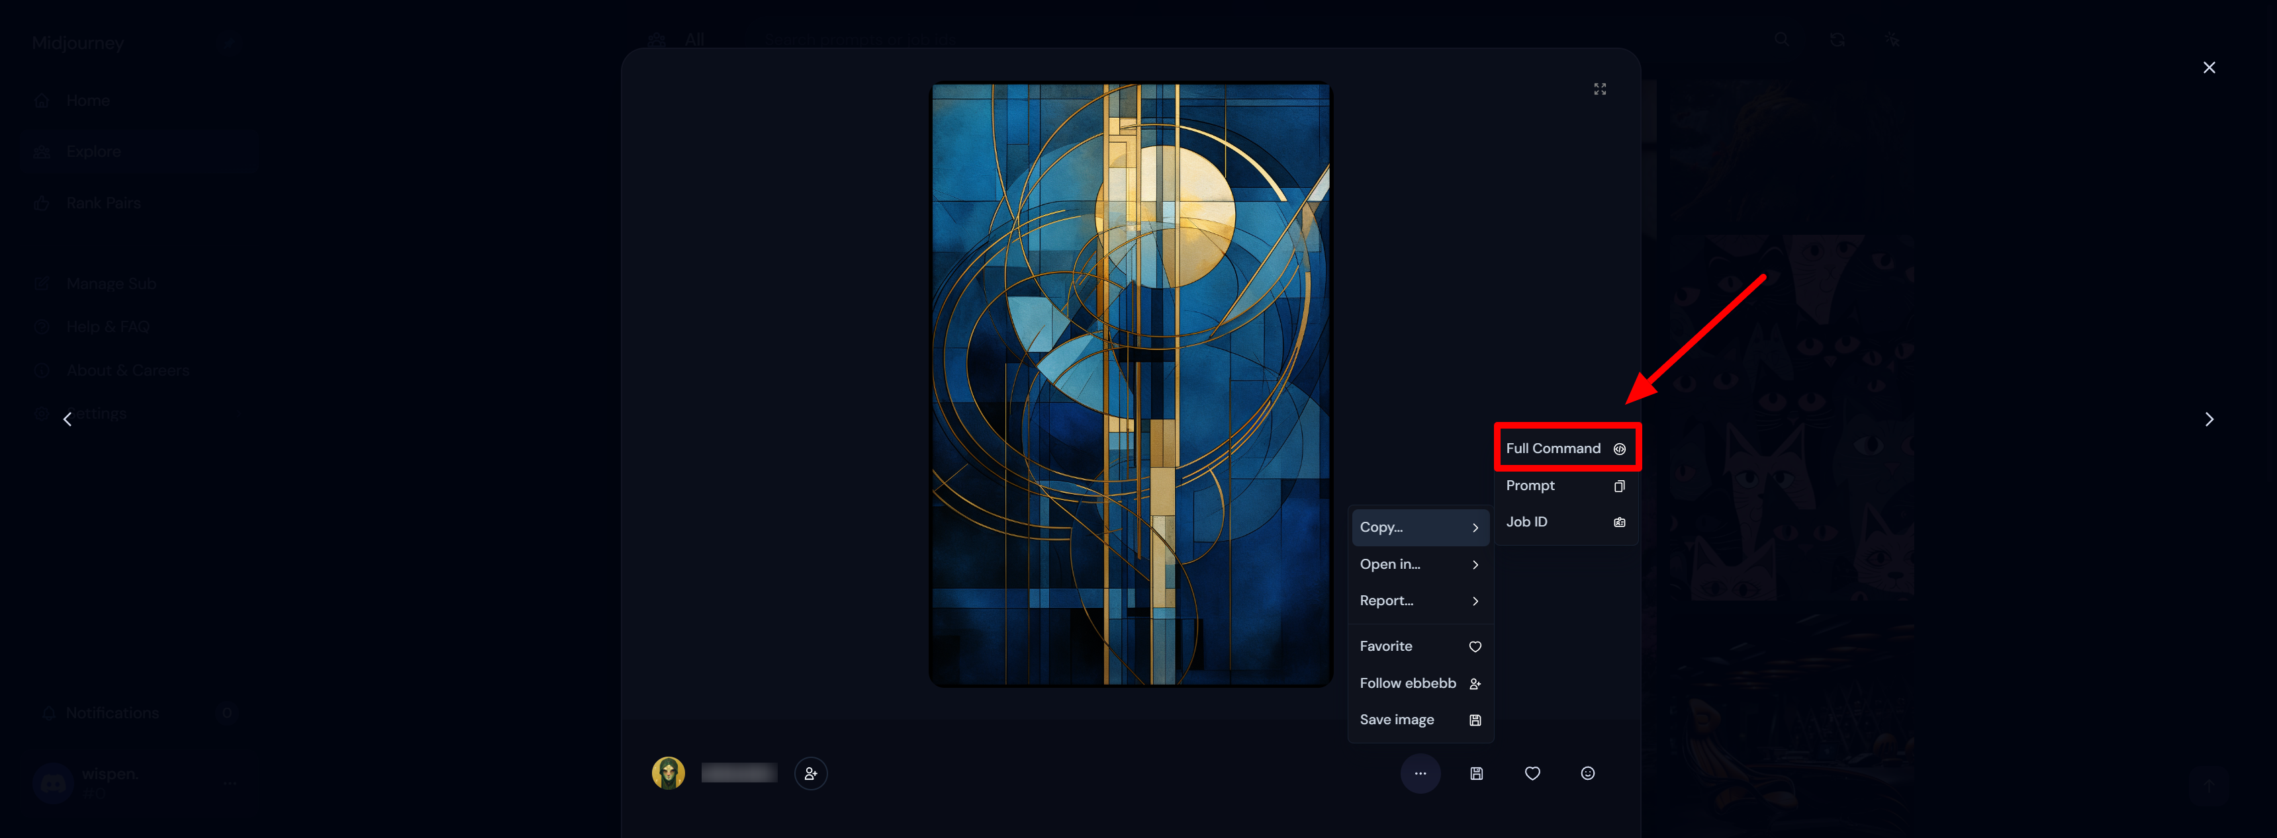The width and height of the screenshot is (2277, 838).
Task: Expand the Open in... submenu
Action: (1420, 564)
